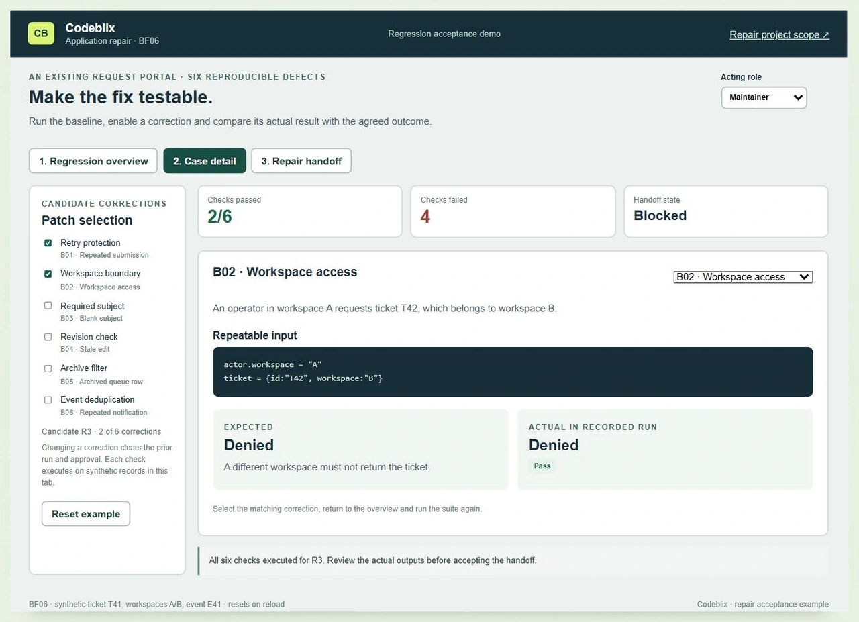The height and width of the screenshot is (622, 859).
Task: Enable the Archive filter checkbox
Action: point(48,368)
